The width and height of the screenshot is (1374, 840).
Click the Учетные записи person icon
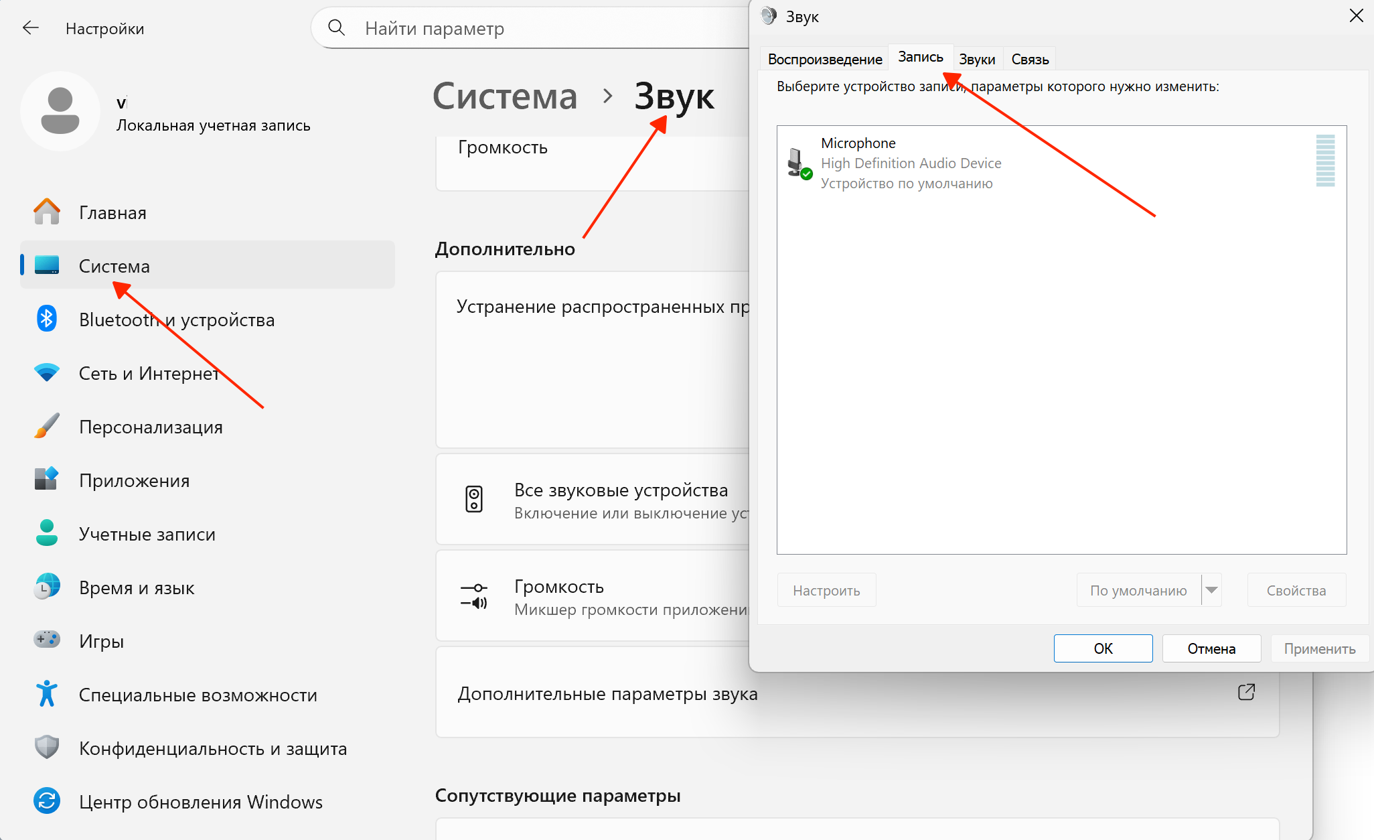[47, 533]
